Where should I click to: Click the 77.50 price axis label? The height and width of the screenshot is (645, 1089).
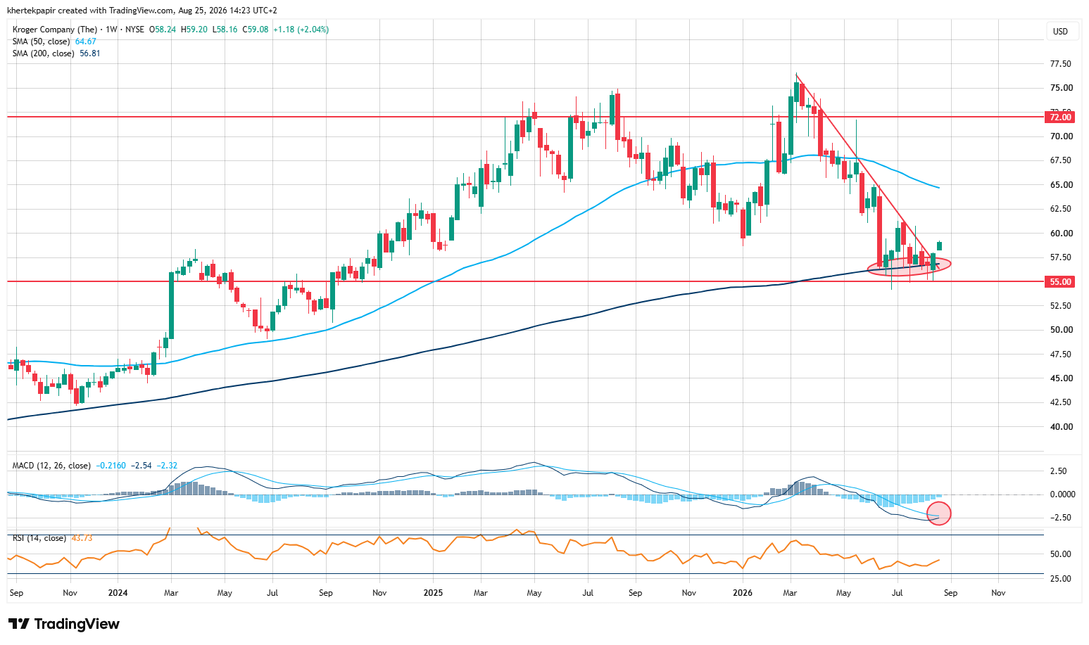(1060, 64)
